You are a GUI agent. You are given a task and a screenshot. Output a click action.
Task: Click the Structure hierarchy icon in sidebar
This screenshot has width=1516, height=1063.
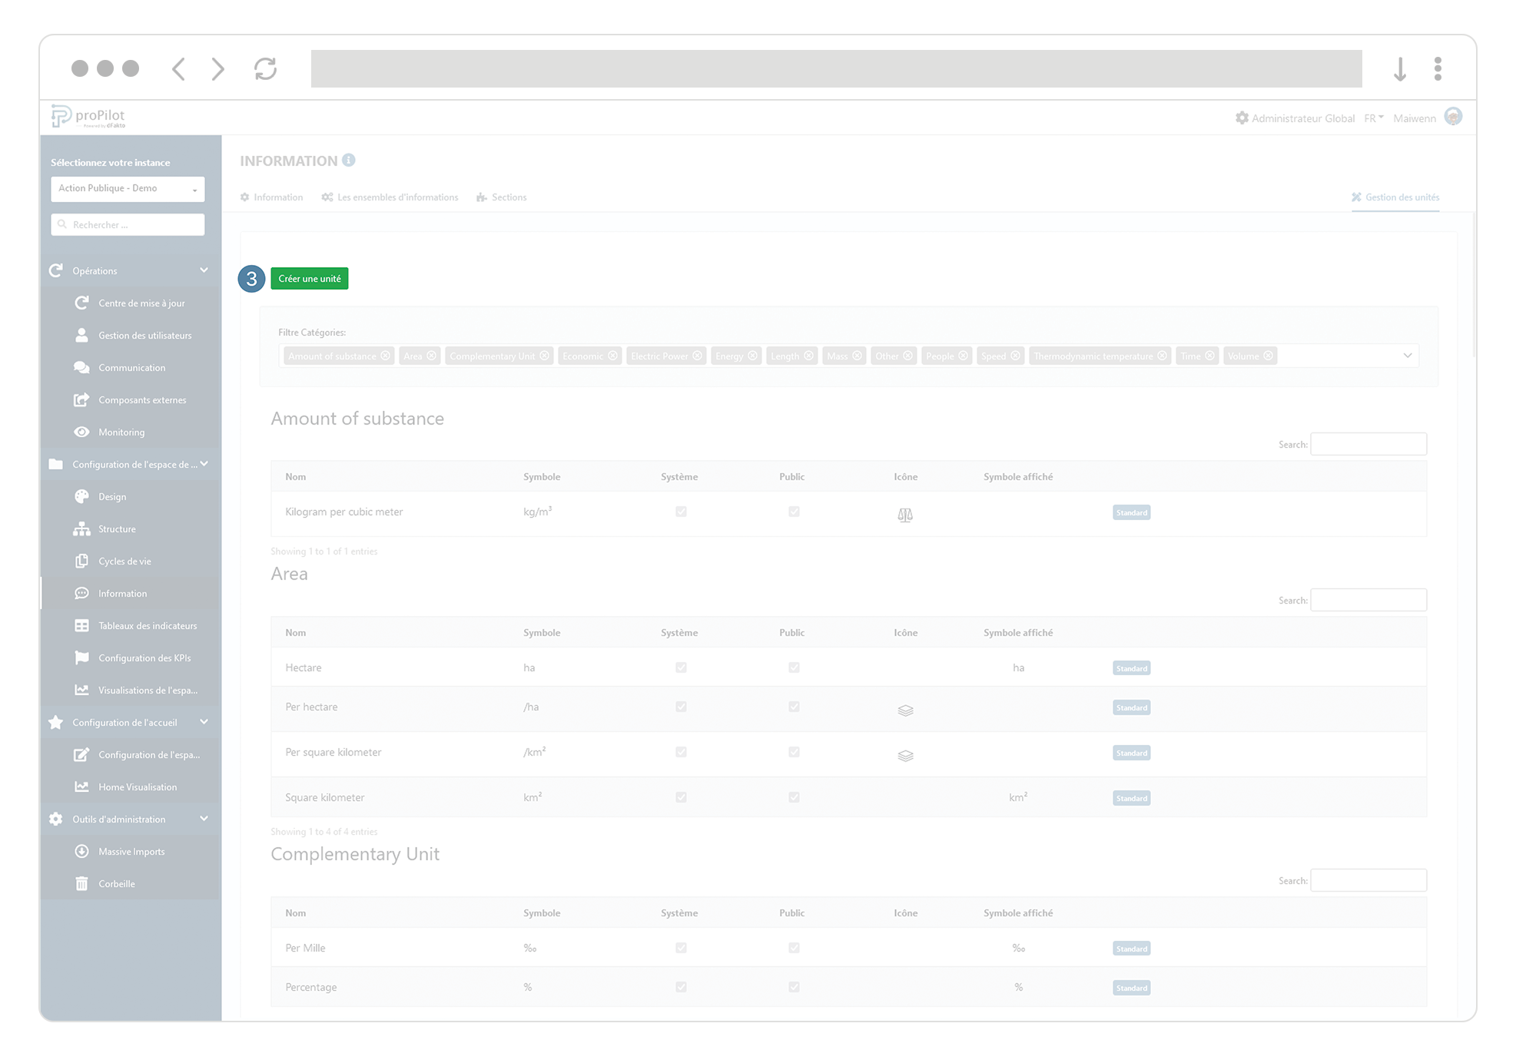pos(81,528)
